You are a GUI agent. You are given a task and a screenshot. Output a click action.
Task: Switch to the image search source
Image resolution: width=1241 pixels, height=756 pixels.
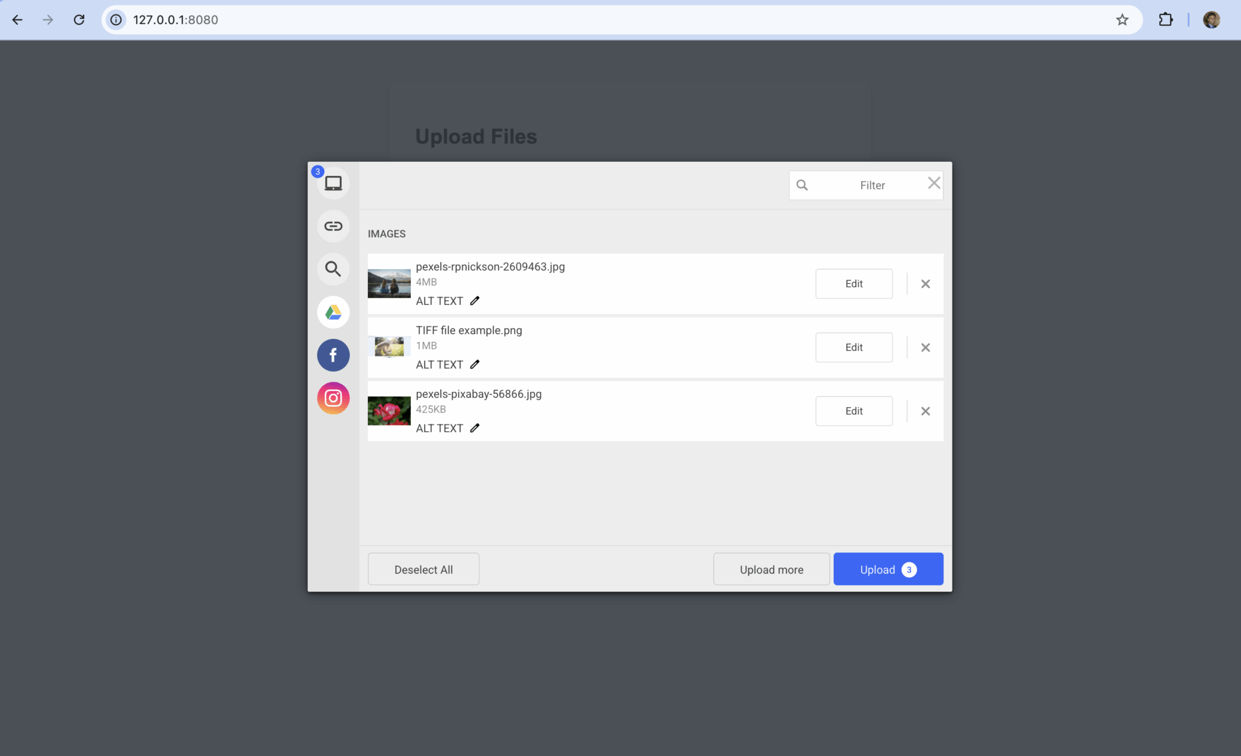coord(333,269)
